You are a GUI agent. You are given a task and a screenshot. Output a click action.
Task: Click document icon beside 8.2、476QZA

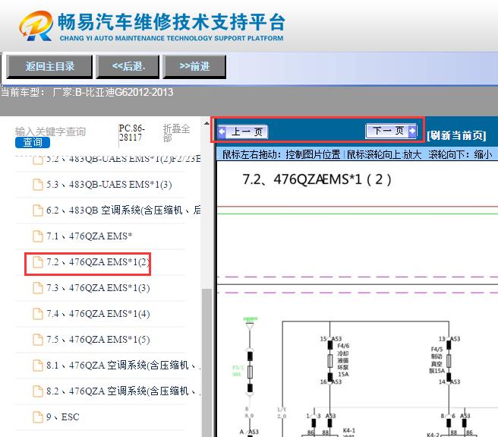[x=38, y=391]
